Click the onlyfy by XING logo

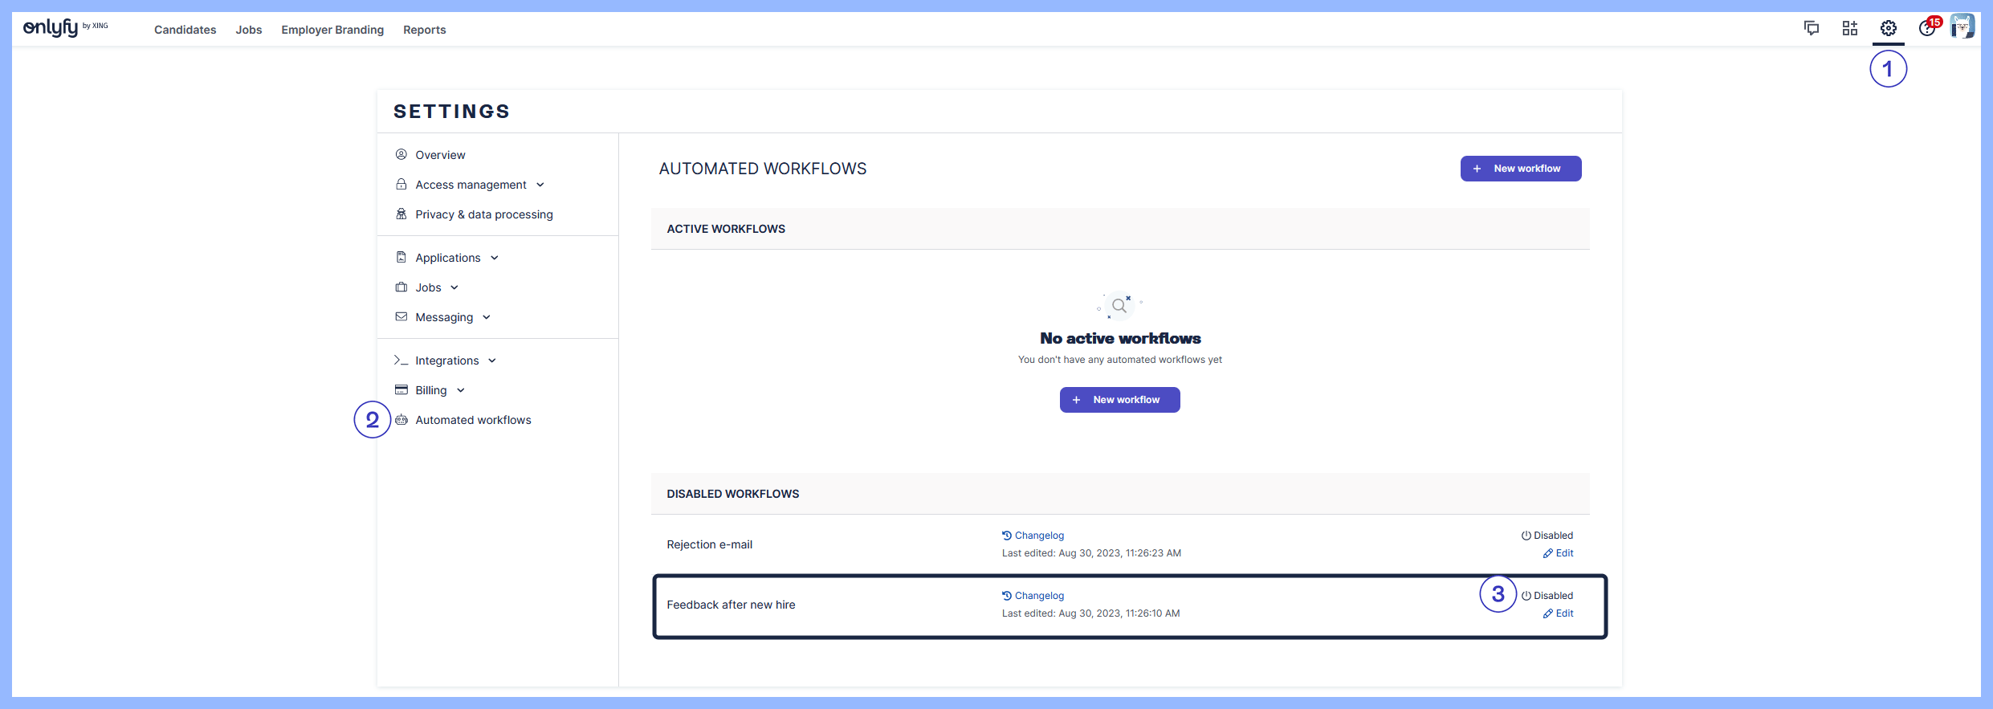[x=65, y=28]
